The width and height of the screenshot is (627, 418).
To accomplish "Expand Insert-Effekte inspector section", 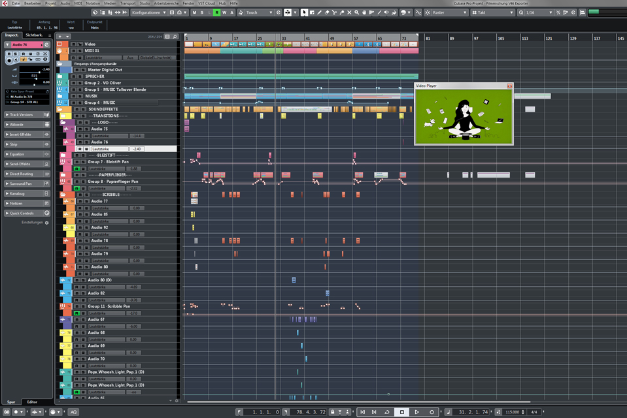I will coord(27,135).
